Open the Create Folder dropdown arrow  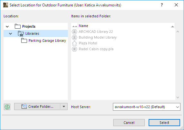click(x=64, y=107)
